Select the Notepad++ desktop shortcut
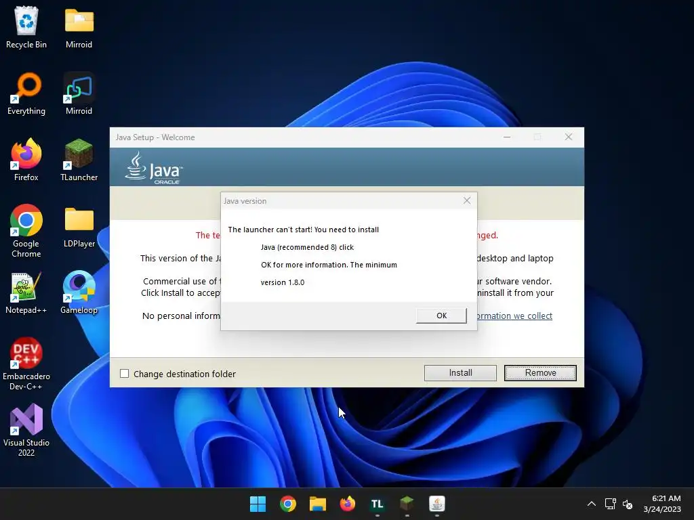 [26, 292]
